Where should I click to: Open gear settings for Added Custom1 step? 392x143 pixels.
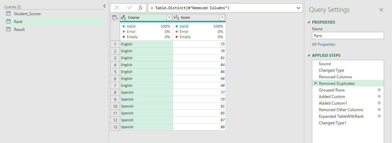379,103
